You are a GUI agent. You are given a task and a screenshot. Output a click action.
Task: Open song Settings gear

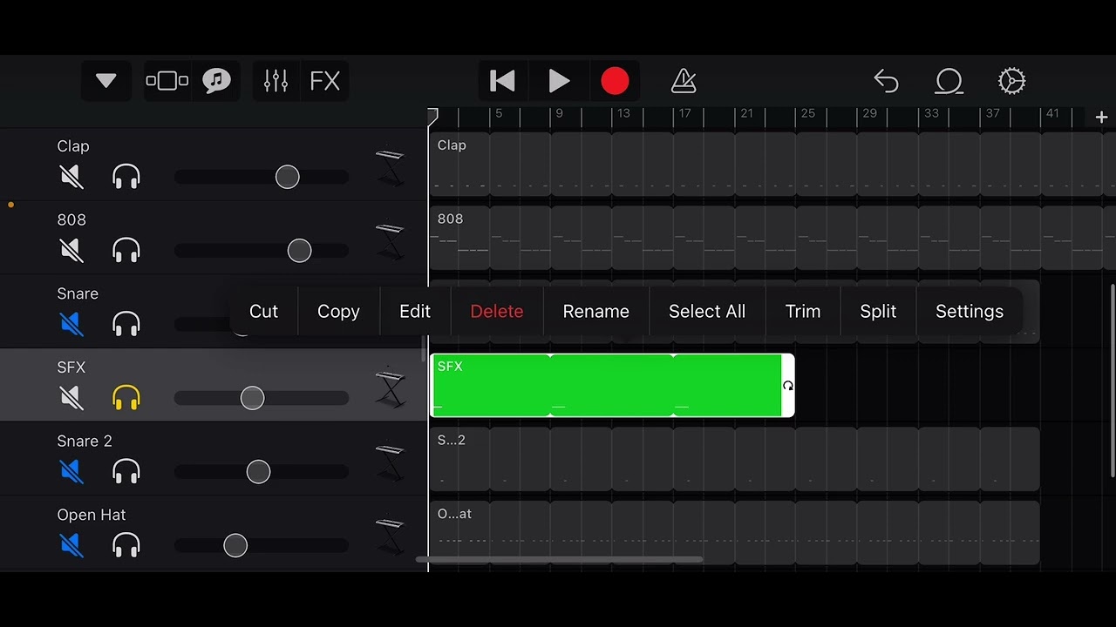coord(1011,81)
